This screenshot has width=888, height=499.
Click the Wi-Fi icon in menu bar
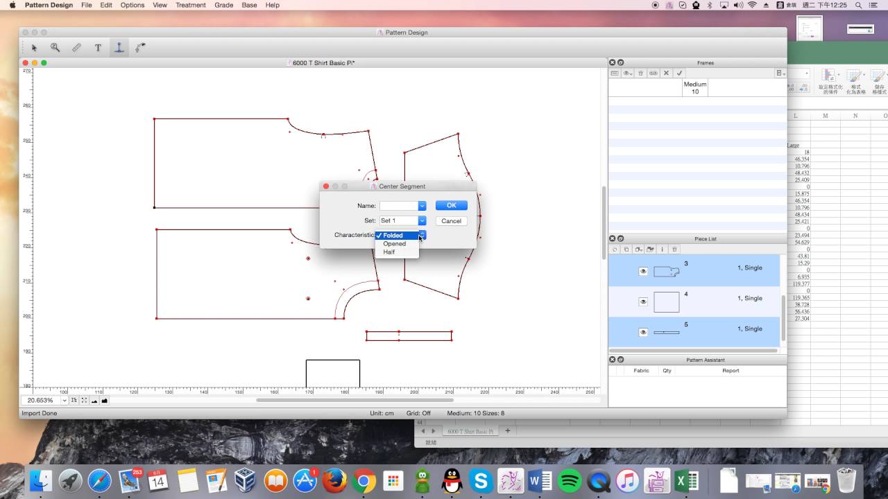pyautogui.click(x=752, y=5)
